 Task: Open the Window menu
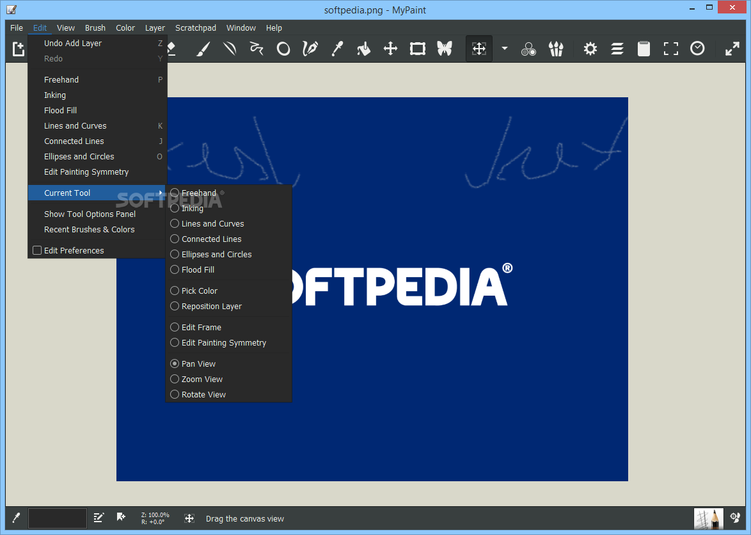[241, 28]
